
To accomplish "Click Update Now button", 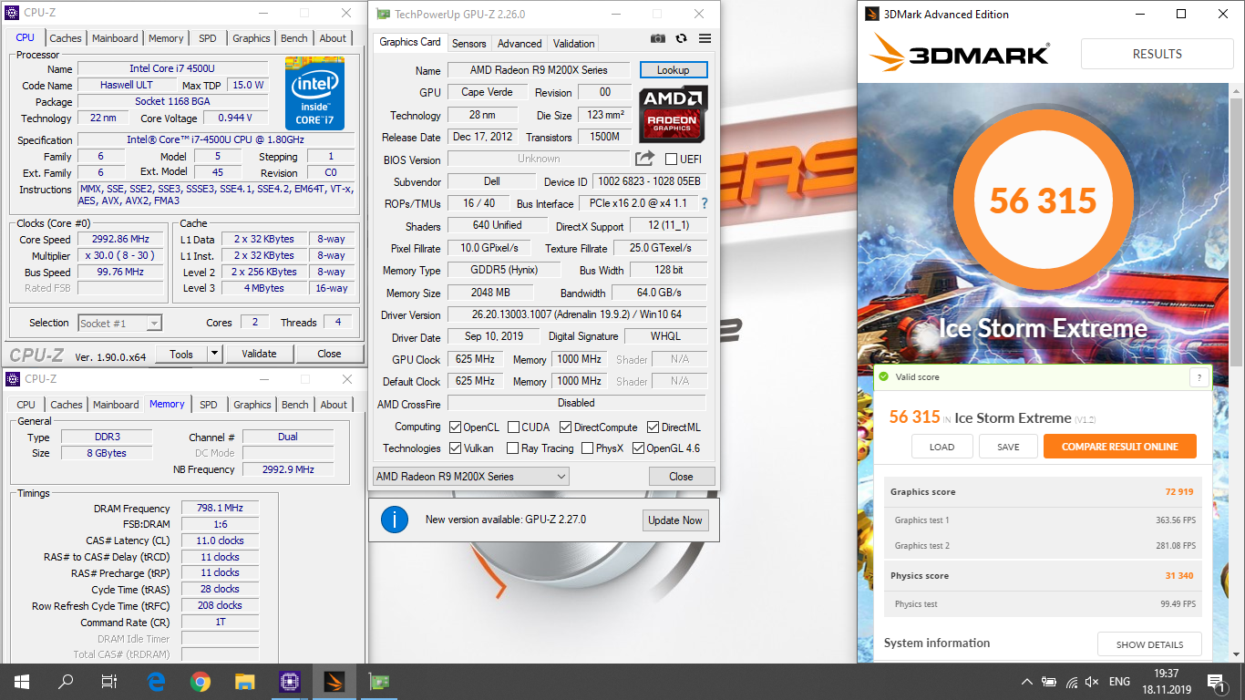I will [675, 520].
